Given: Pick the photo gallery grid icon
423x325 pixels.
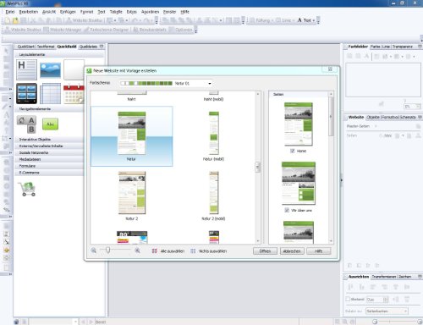Looking at the screenshot, I should click(x=26, y=93).
